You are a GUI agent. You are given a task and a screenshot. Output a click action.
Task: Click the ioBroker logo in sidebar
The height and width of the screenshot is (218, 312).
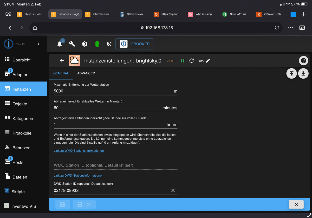click(9, 44)
